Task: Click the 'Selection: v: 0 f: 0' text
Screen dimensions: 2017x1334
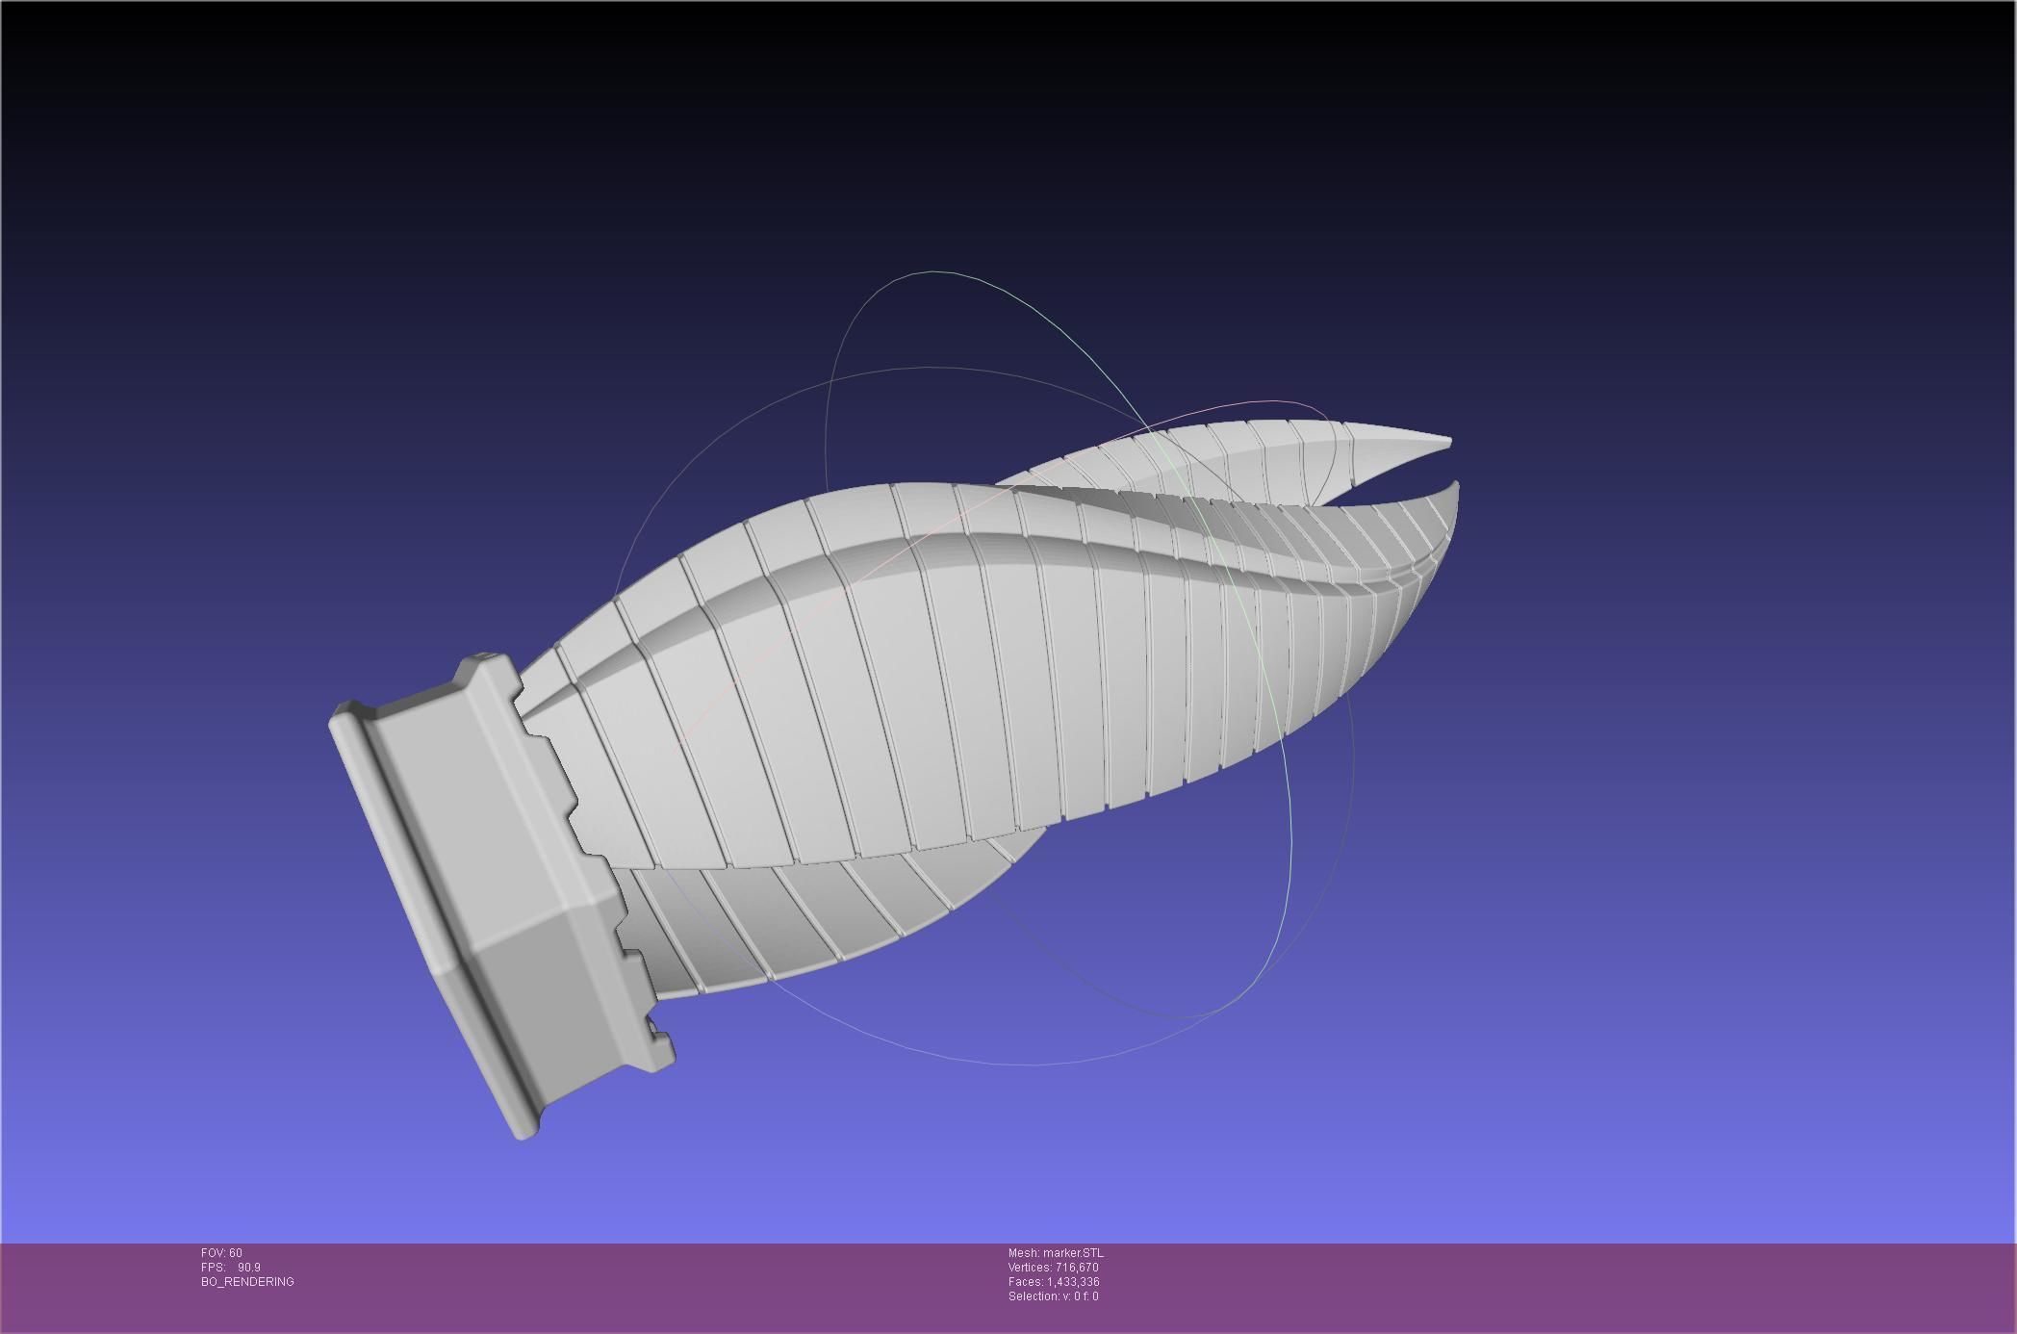Action: tap(1053, 1296)
